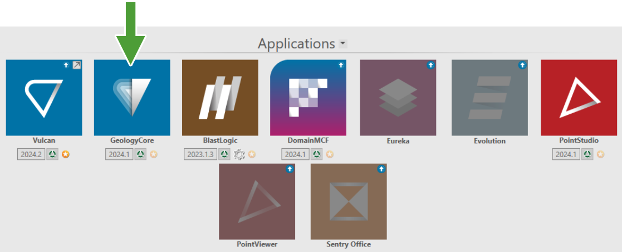The image size is (622, 252).
Task: Launch the GeologyCore application tile
Action: click(132, 98)
